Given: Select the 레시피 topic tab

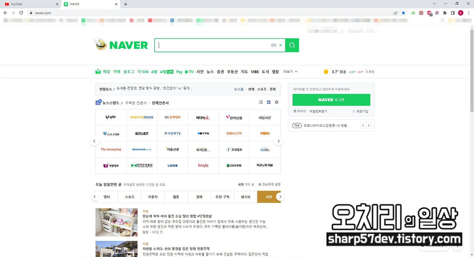Looking at the screenshot, I should coord(246,197).
